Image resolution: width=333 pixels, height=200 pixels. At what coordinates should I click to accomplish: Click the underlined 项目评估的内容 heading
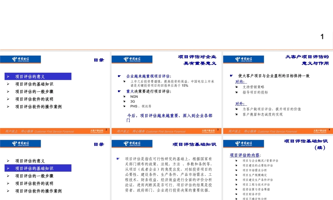(x=245, y=155)
